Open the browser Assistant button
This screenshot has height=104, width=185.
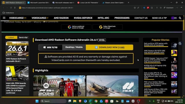(169, 8)
